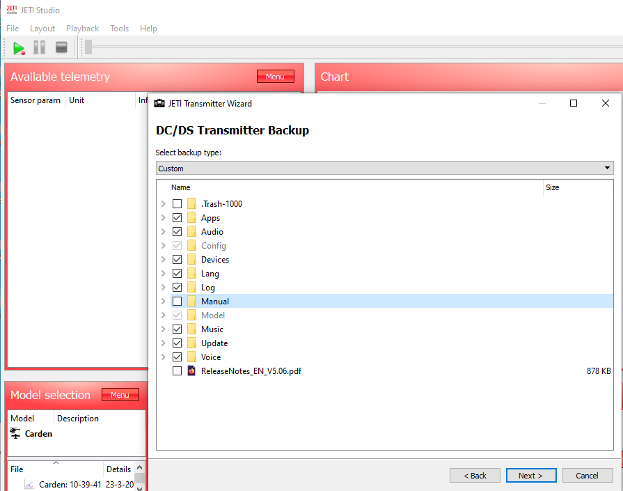The height and width of the screenshot is (491, 623).
Task: Expand the Config folder node
Action: [164, 245]
